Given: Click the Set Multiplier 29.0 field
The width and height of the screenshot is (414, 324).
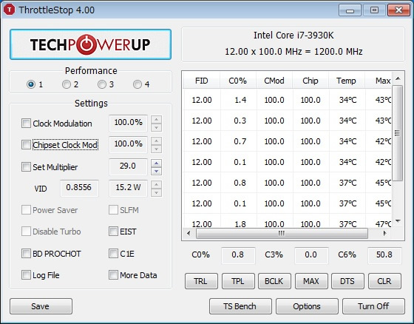Looking at the screenshot, I should tap(128, 166).
